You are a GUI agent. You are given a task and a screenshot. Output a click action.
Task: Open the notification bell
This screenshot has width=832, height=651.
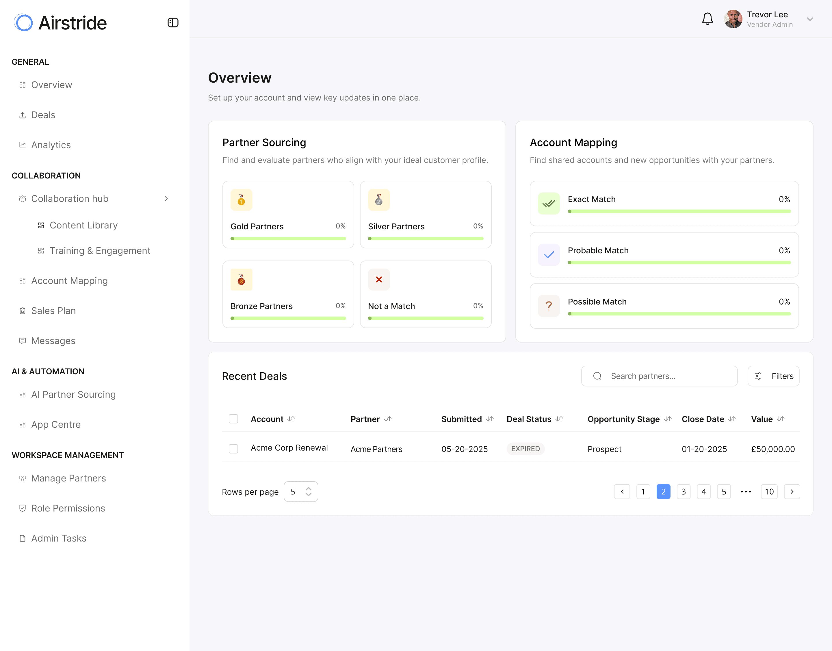[708, 18]
